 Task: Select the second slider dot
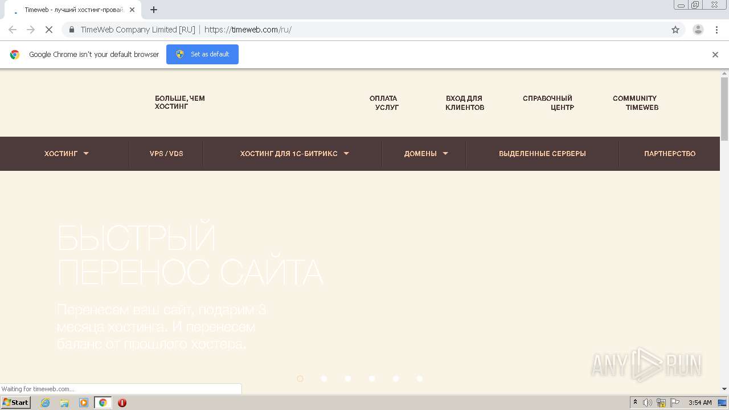[x=324, y=379]
